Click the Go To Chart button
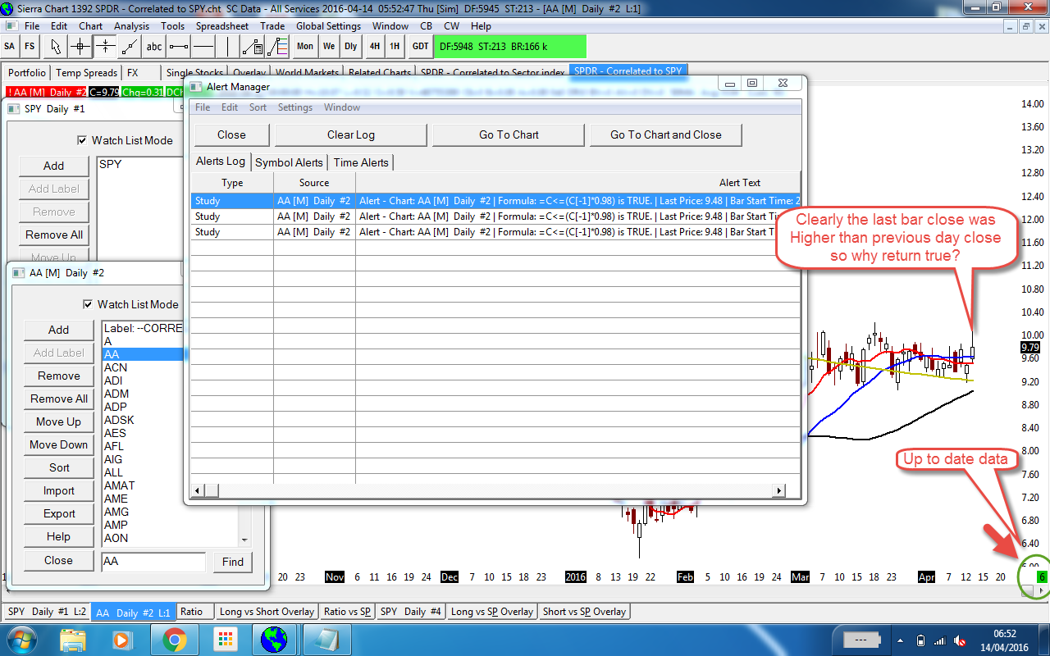This screenshot has width=1050, height=656. pos(509,134)
